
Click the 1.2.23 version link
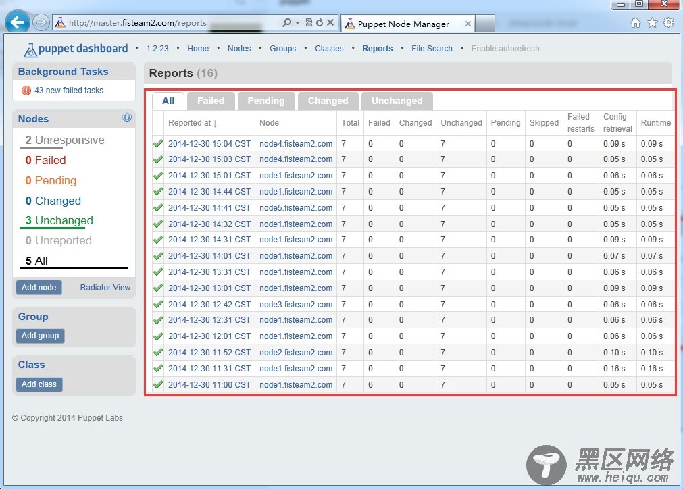157,49
